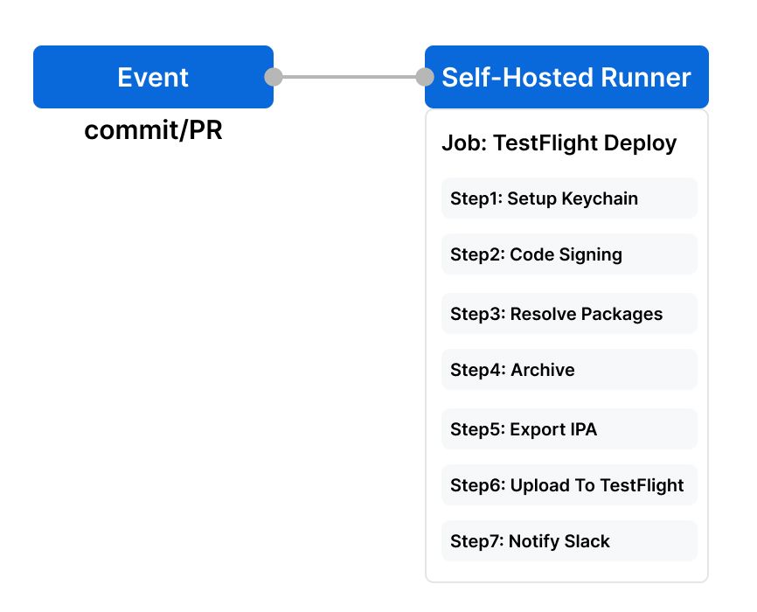
Task: Select the Self-Hosted Runner box
Action: 566,77
